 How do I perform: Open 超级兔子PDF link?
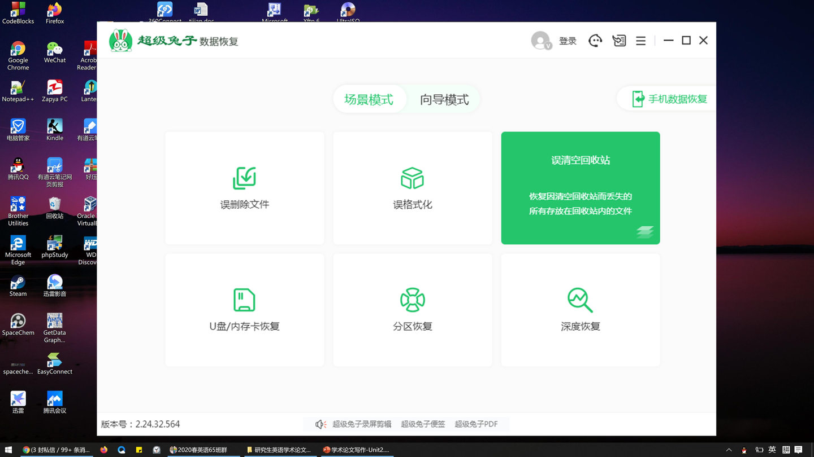coord(476,424)
